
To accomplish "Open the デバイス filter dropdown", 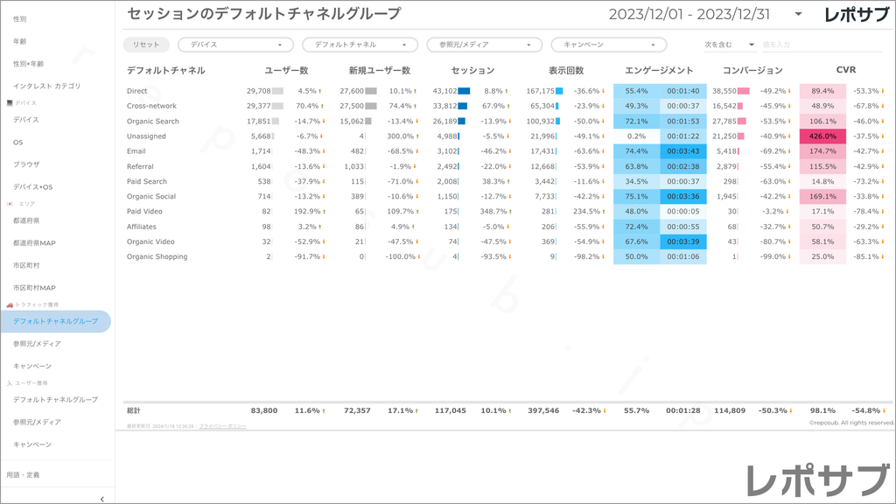I will [x=235, y=45].
